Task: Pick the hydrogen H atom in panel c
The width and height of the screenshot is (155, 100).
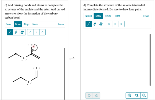Action: (x=36, y=32)
